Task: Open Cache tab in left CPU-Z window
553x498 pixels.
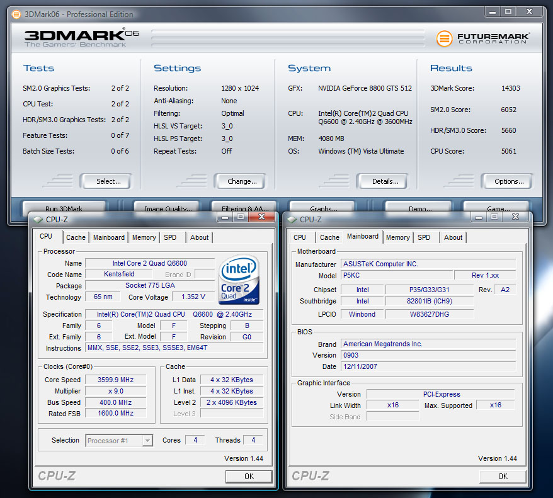Action: pos(76,237)
